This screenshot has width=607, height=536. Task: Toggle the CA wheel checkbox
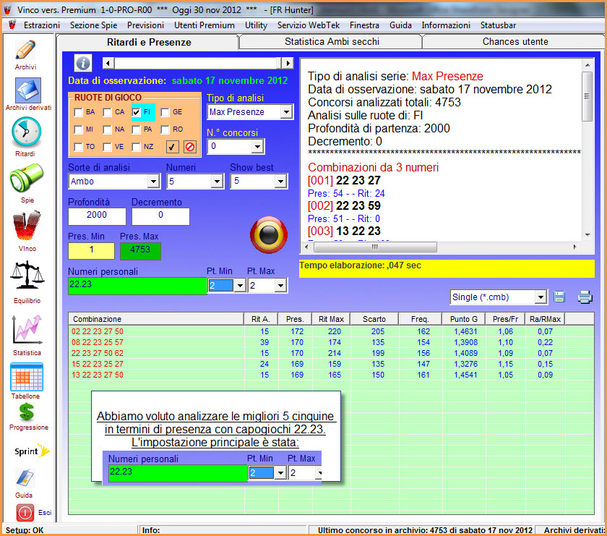coord(107,112)
